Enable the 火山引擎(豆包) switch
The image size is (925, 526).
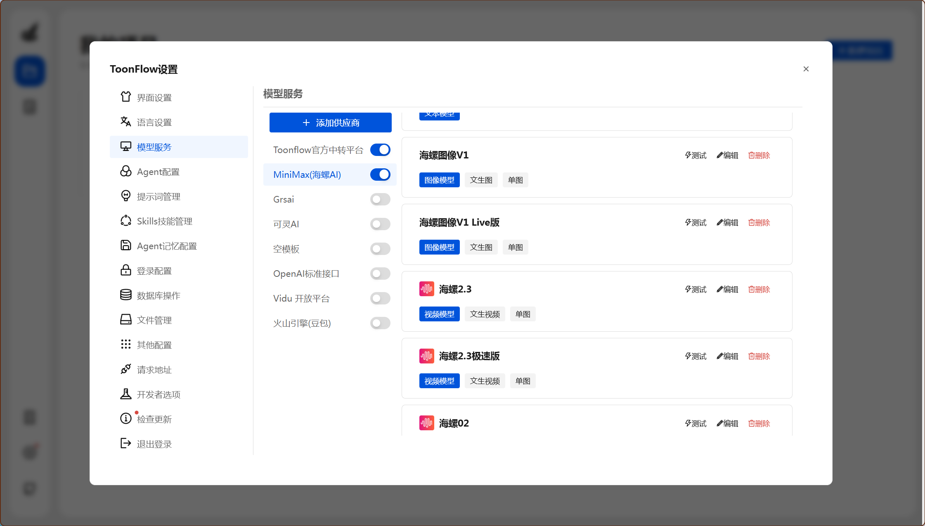tap(380, 323)
